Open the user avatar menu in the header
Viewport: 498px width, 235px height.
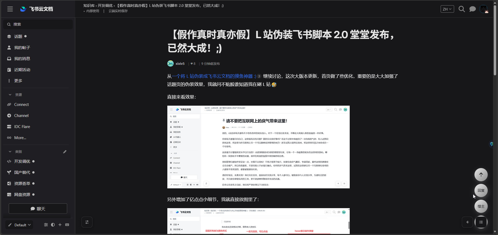(483, 9)
